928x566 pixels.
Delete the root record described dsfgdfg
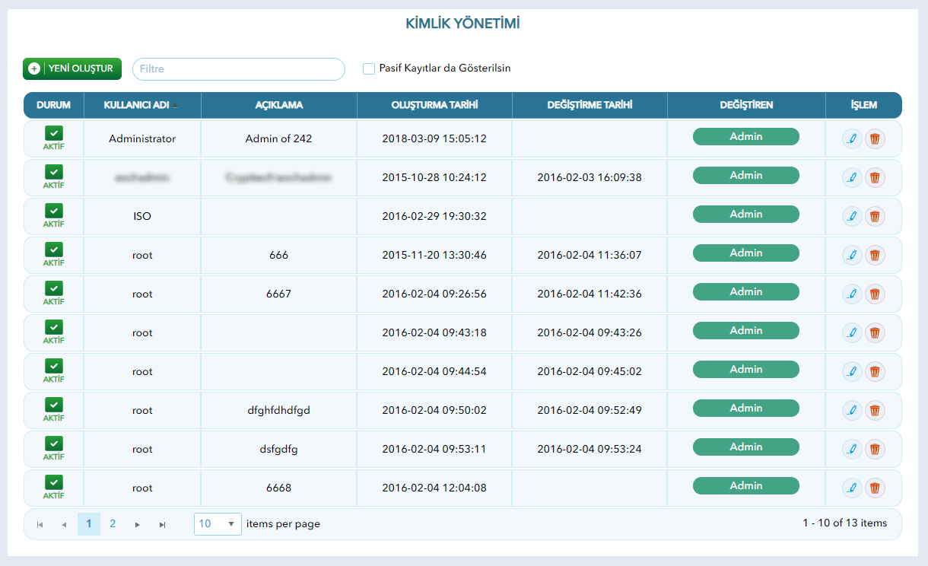tap(875, 449)
